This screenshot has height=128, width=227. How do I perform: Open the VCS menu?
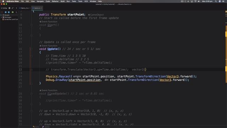click(86, 1)
